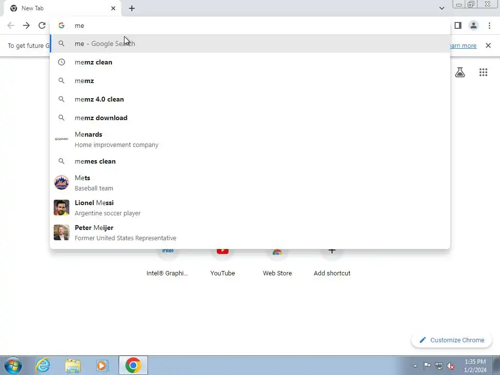Click the Google G icon in omnibox
This screenshot has height=375, width=500.
click(62, 25)
